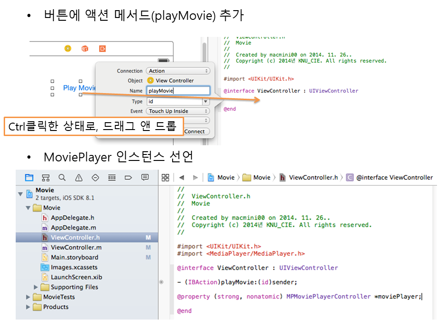Expand the Supporting Files folder
This screenshot has height=332, width=443.
point(36,287)
